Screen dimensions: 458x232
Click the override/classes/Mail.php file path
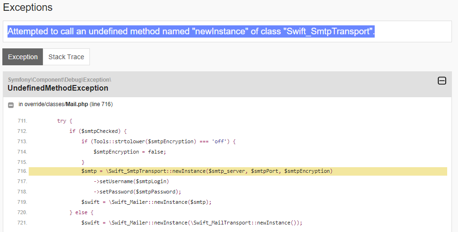tap(56, 104)
